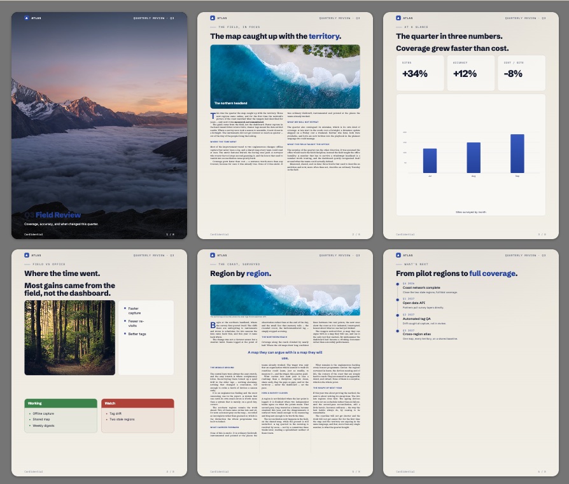This screenshot has height=484, width=569.
Task: Click the Atlas logo on 'Where the time went' page
Action: coord(27,255)
